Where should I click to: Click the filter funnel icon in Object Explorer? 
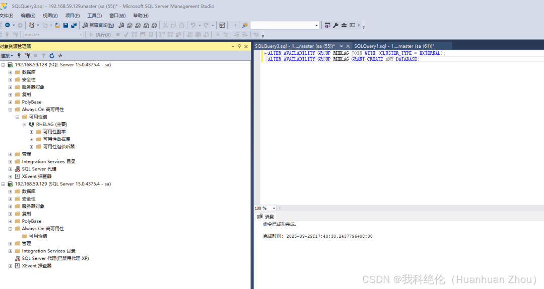click(x=44, y=55)
